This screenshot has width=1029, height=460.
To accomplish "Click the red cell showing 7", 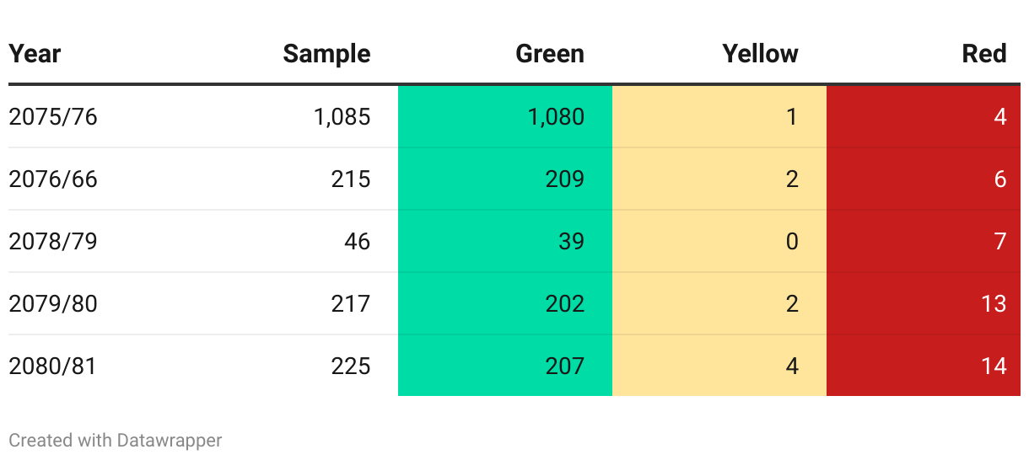I will (1000, 241).
